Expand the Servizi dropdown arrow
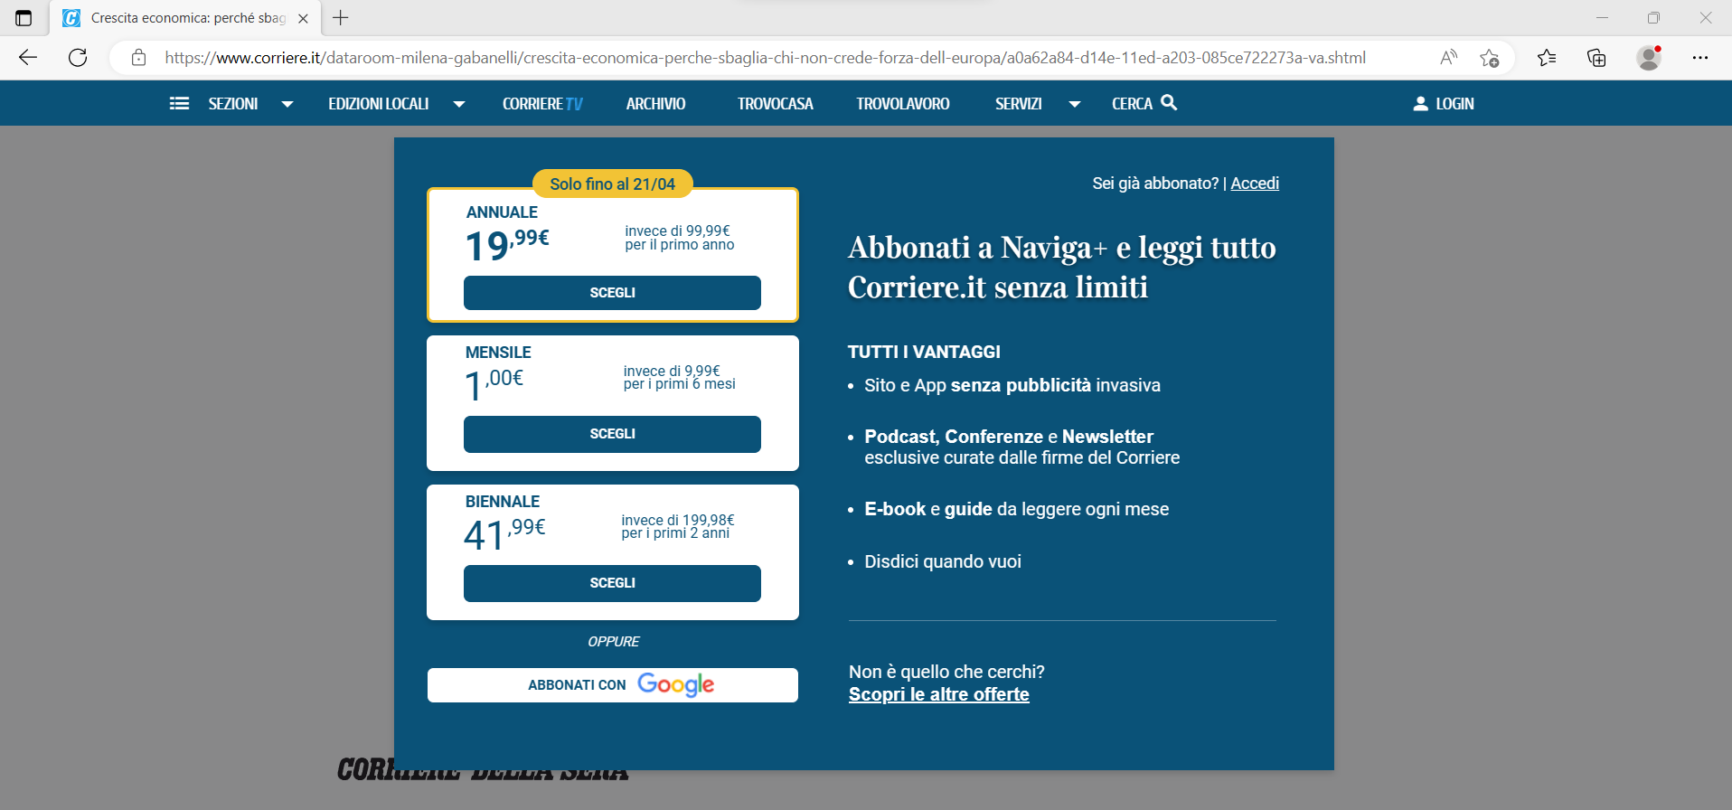Image resolution: width=1732 pixels, height=810 pixels. coord(1075,104)
